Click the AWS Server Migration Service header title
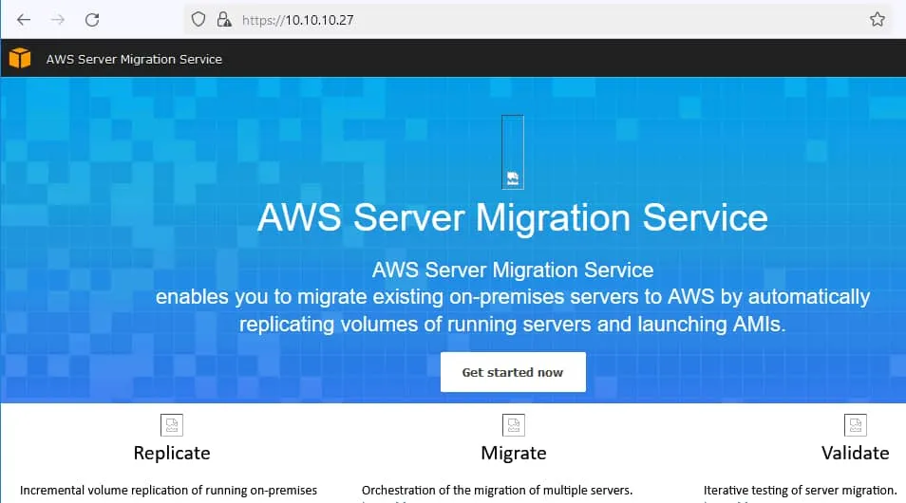 [134, 59]
